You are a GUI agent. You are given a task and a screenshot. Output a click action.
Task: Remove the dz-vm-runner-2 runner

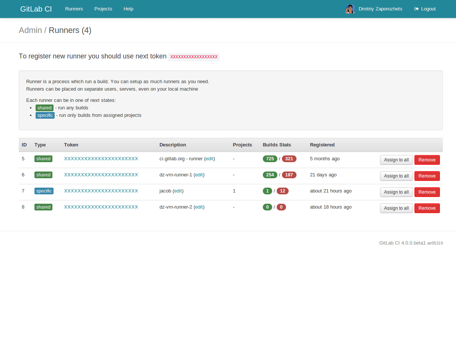click(427, 208)
